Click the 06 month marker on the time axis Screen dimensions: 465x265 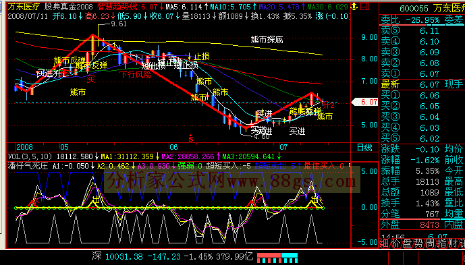click(x=173, y=147)
